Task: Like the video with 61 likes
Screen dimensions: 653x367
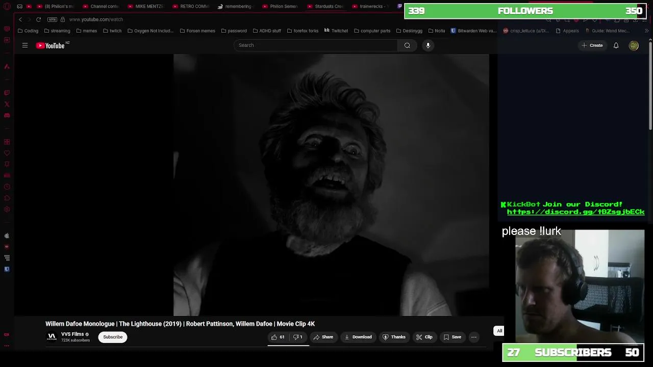Action: [x=278, y=337]
